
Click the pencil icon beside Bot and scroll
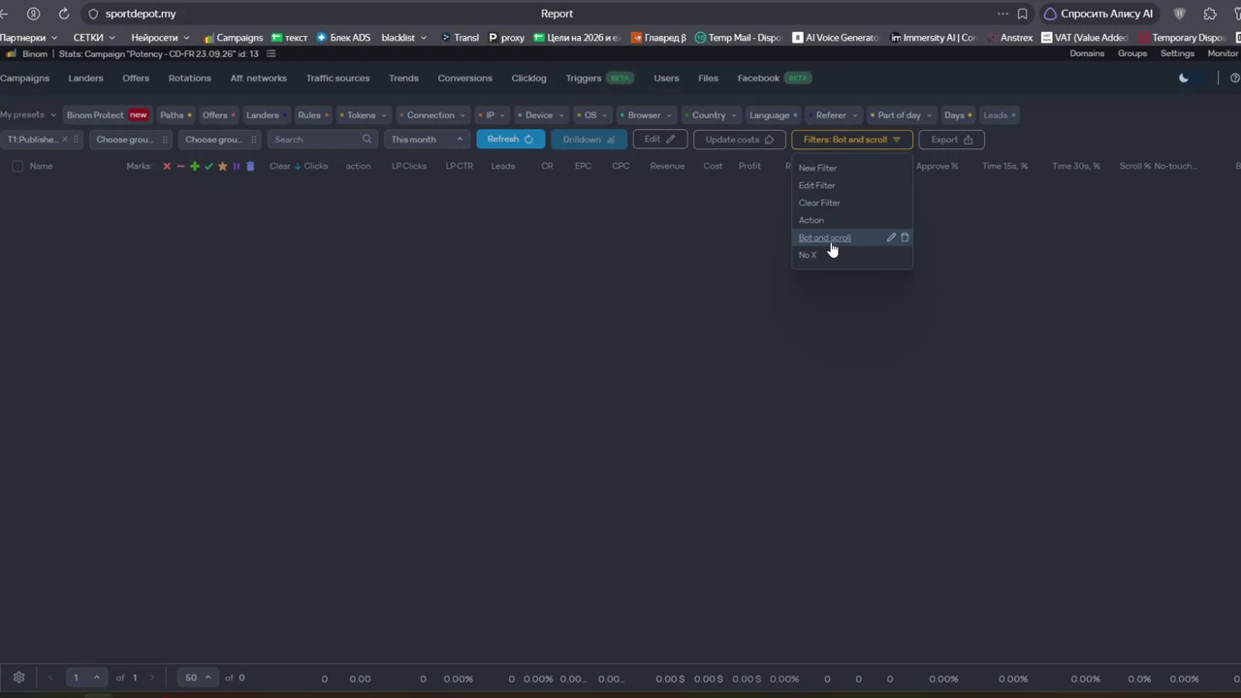[x=891, y=238]
